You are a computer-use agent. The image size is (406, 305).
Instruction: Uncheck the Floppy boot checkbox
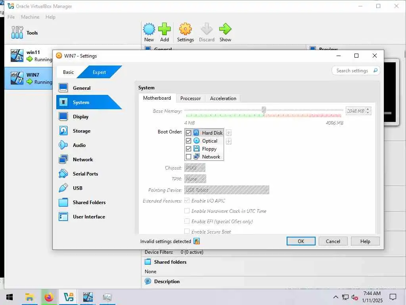tap(188, 149)
